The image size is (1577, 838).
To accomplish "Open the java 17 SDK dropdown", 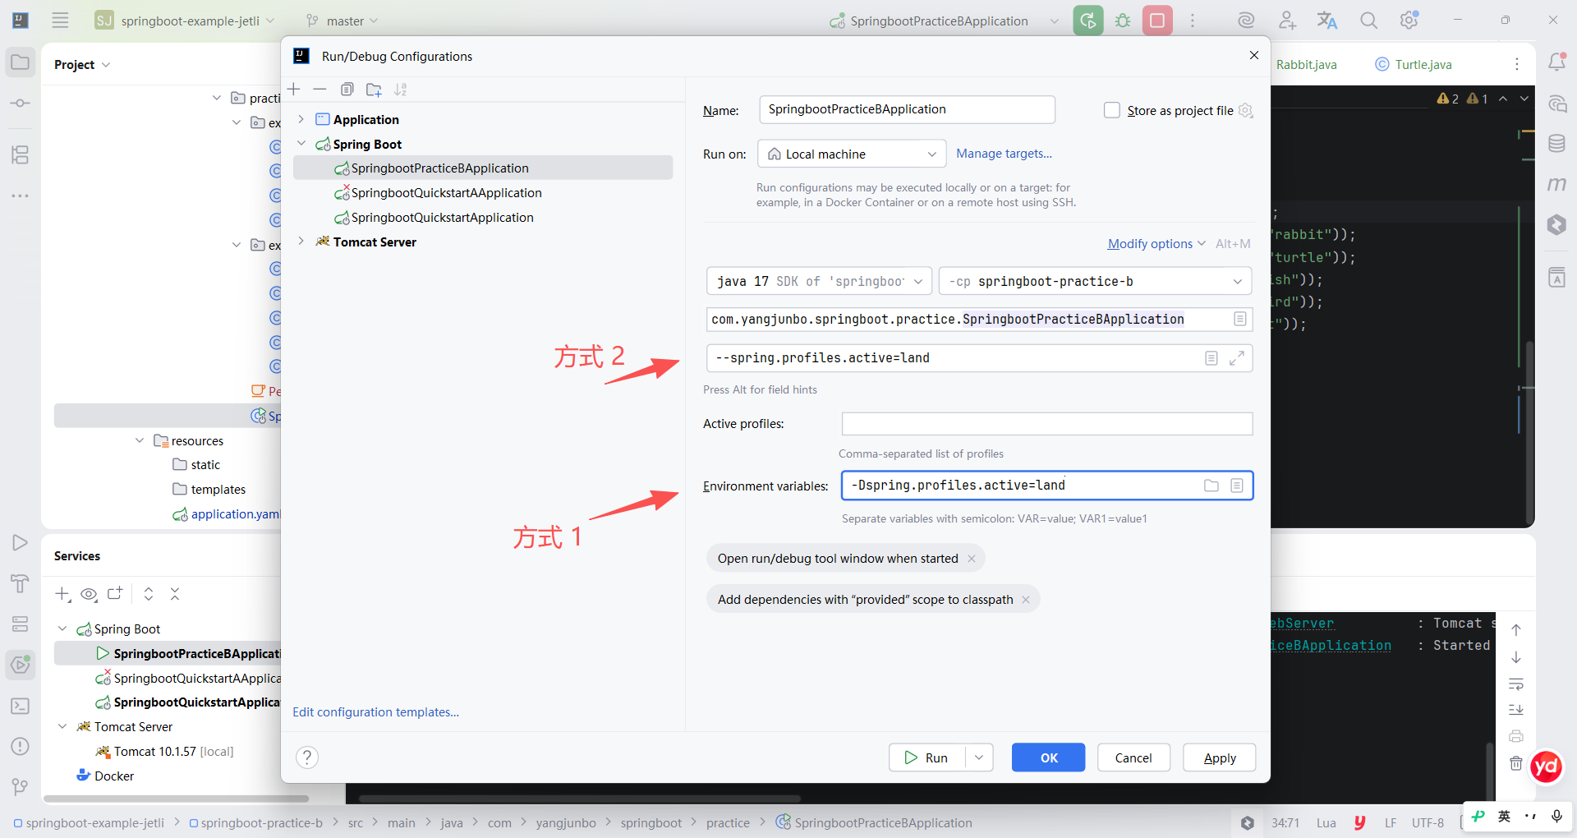I will [x=820, y=281].
